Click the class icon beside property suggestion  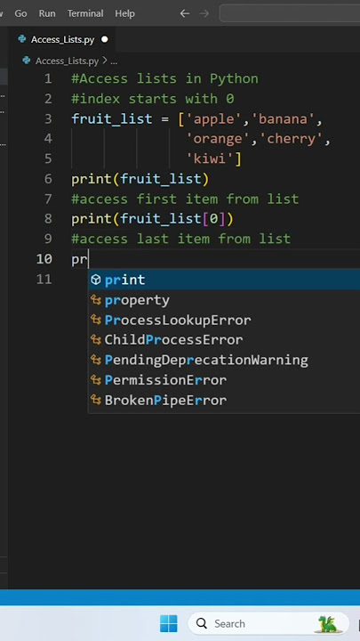[x=96, y=300]
